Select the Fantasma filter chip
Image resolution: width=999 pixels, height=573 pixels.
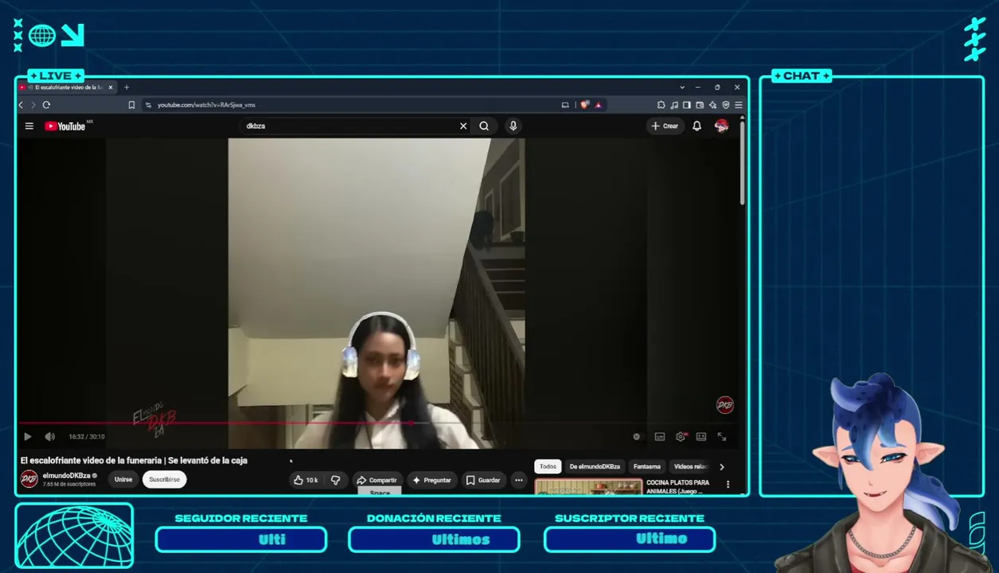(x=647, y=466)
